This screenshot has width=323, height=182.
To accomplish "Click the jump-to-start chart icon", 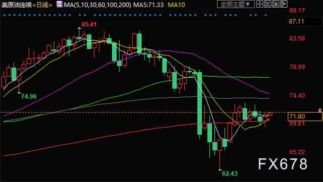I will pyautogui.click(x=267, y=4).
